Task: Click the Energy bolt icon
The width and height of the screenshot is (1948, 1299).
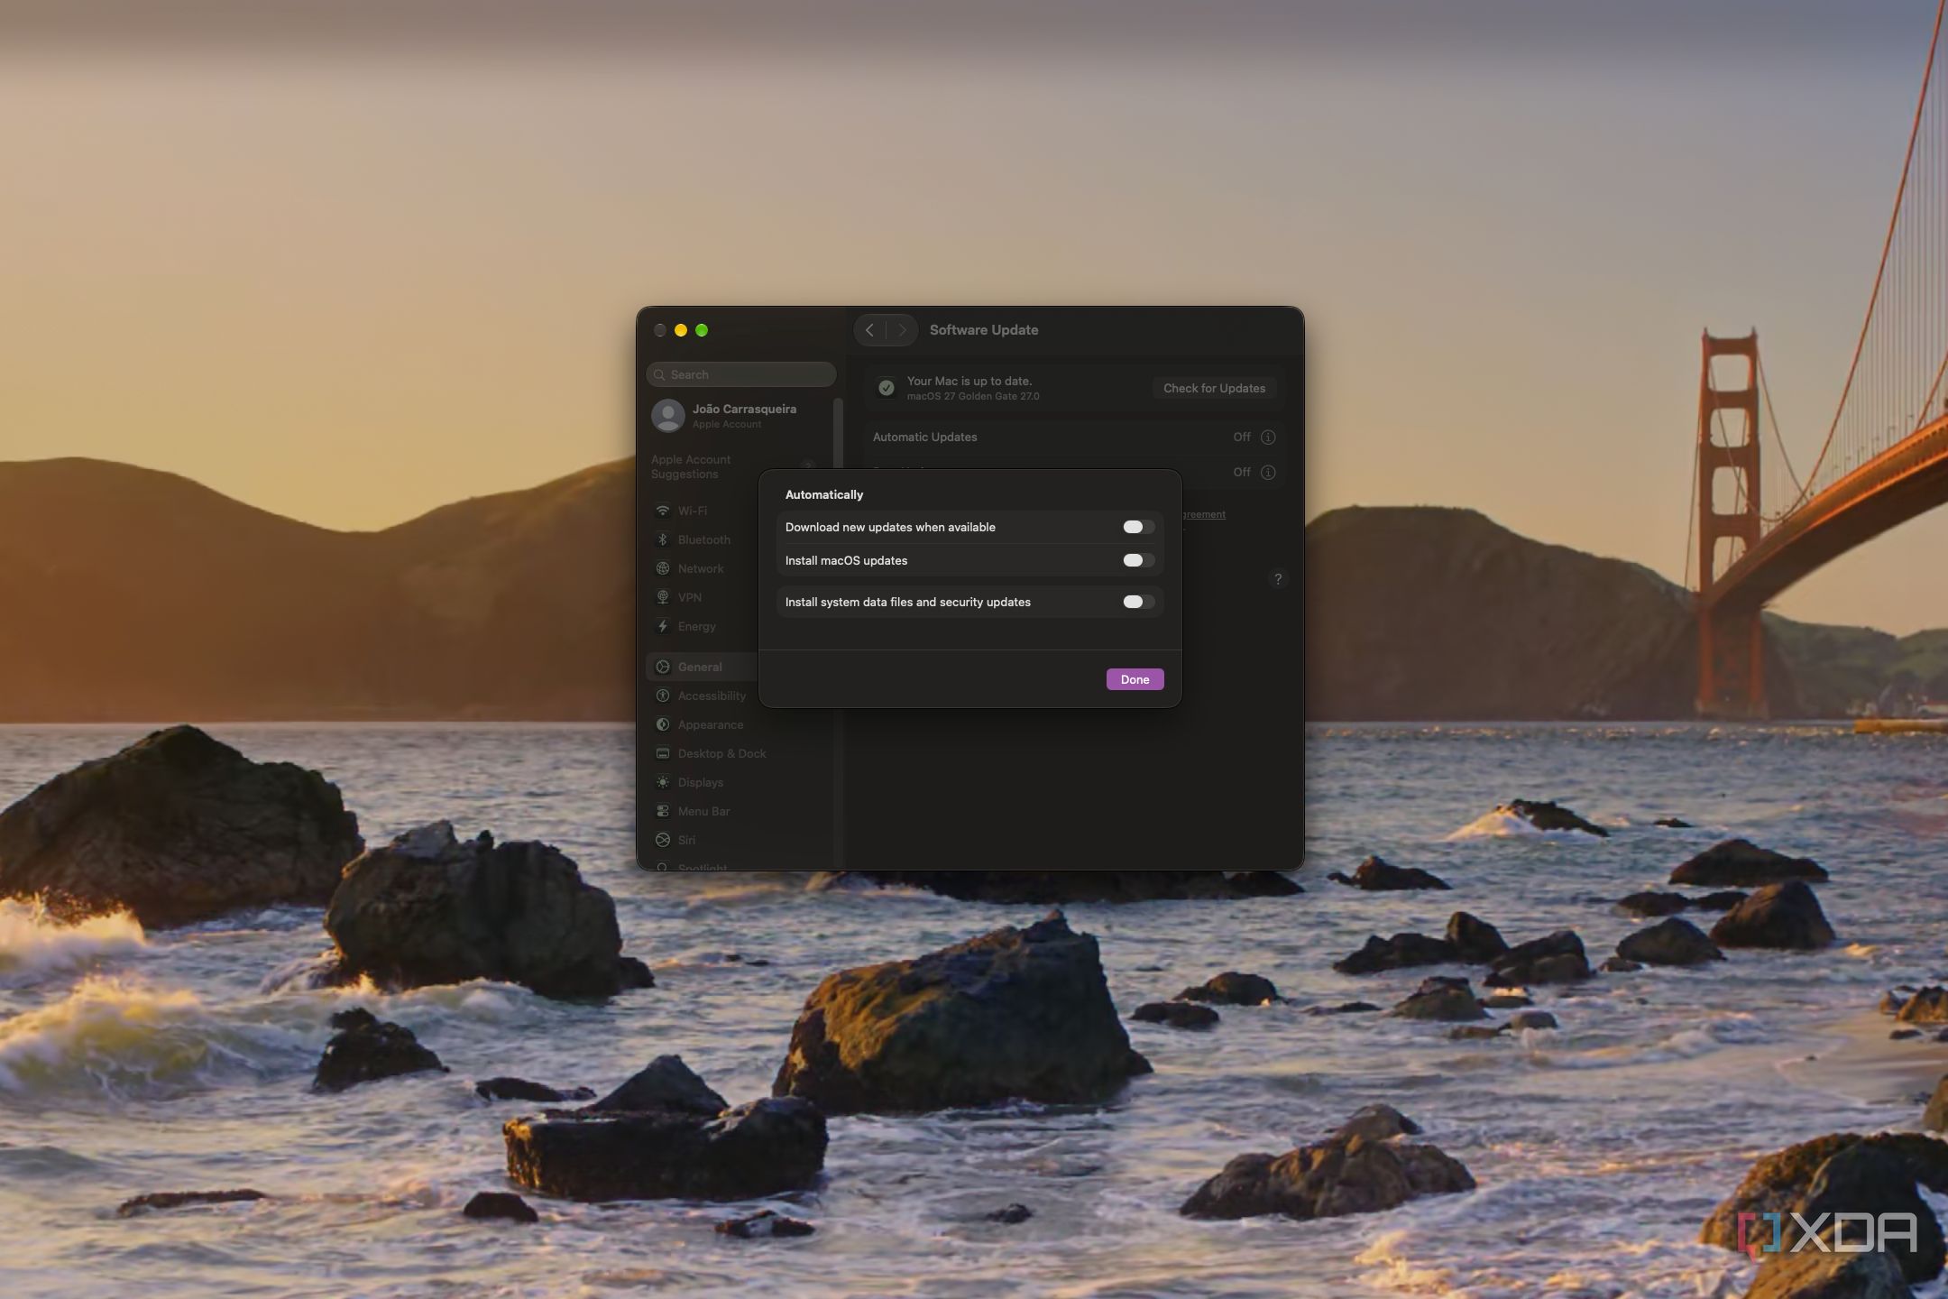Action: tap(663, 626)
